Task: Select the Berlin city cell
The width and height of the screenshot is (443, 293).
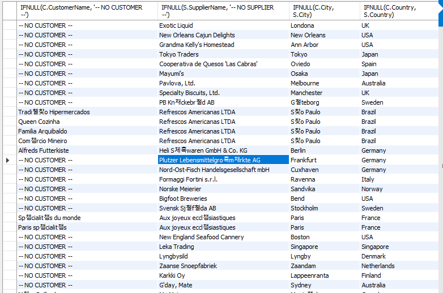Action: (x=325, y=150)
